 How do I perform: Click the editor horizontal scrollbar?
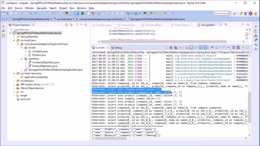coord(164,41)
